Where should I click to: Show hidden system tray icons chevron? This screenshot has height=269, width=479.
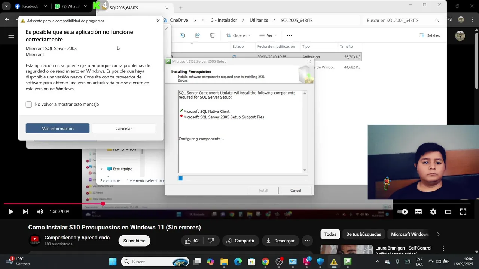[x=377, y=262]
